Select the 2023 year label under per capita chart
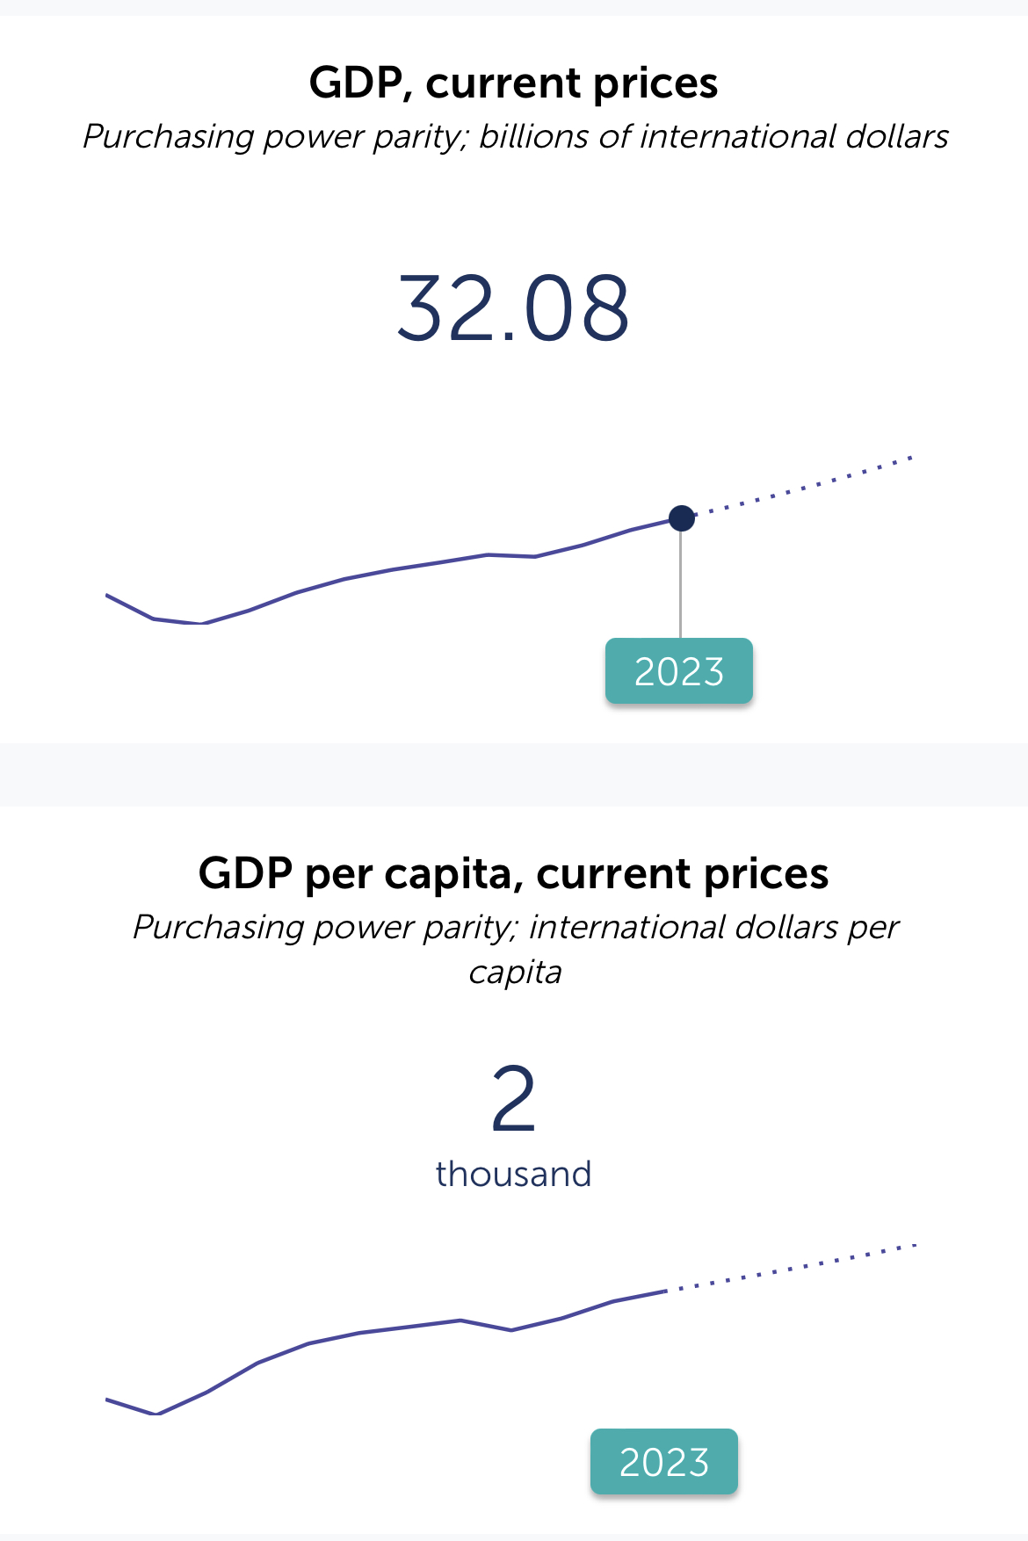The height and width of the screenshot is (1541, 1028). click(x=664, y=1462)
